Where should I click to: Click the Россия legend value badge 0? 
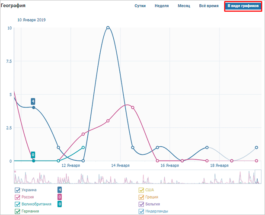pyautogui.click(x=60, y=197)
